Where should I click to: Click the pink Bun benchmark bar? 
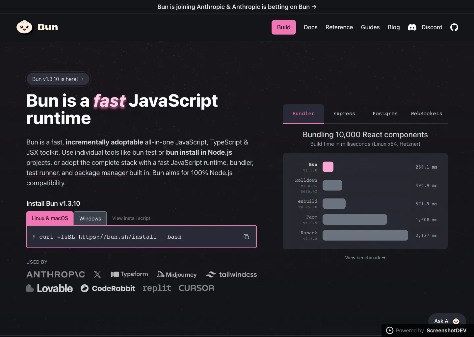point(328,167)
